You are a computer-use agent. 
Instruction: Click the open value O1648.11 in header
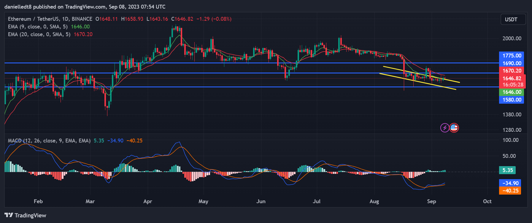click(107, 19)
